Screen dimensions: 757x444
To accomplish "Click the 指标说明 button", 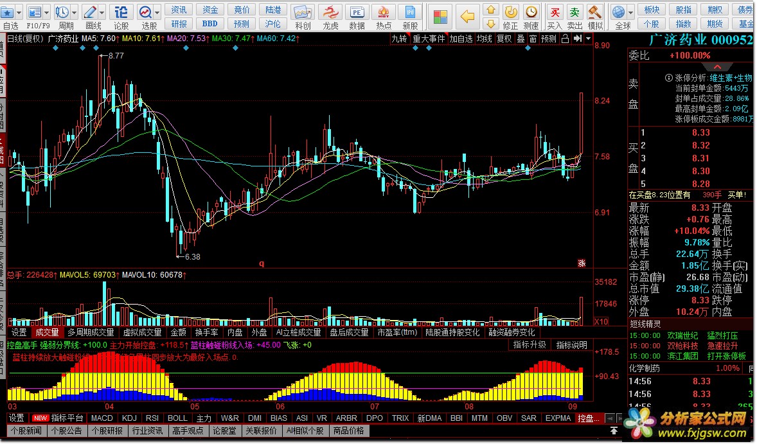I will tap(572, 344).
